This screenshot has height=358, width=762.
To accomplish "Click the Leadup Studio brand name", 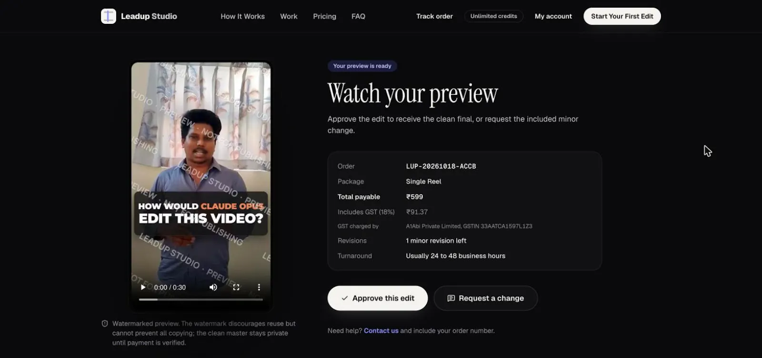I will coord(149,16).
